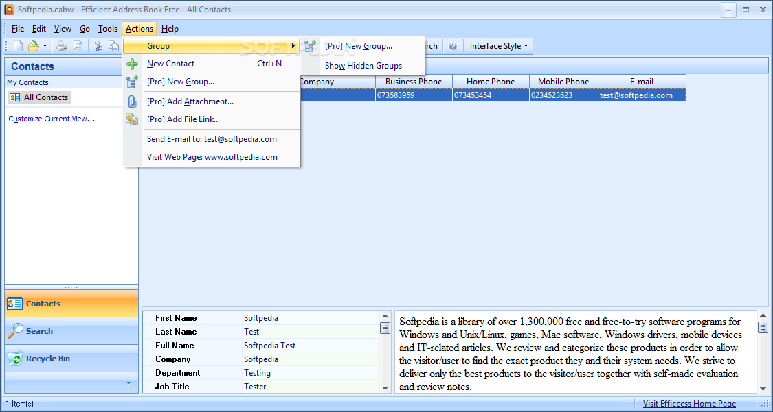Sort by Mobile Phone column header
The height and width of the screenshot is (412, 773).
click(x=563, y=81)
